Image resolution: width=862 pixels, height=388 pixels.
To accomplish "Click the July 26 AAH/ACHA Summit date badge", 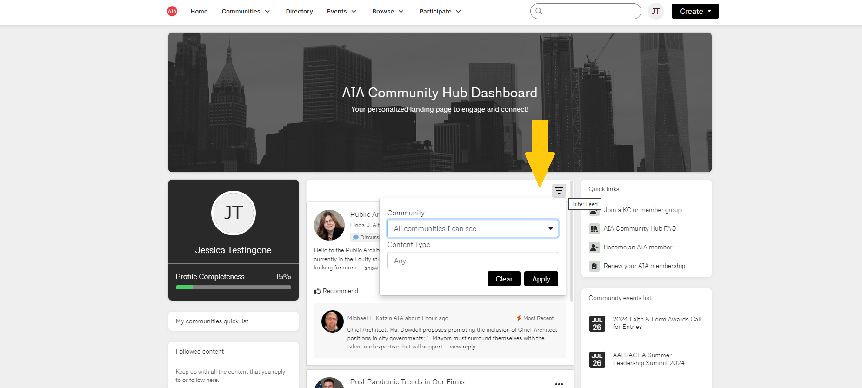I will [597, 360].
